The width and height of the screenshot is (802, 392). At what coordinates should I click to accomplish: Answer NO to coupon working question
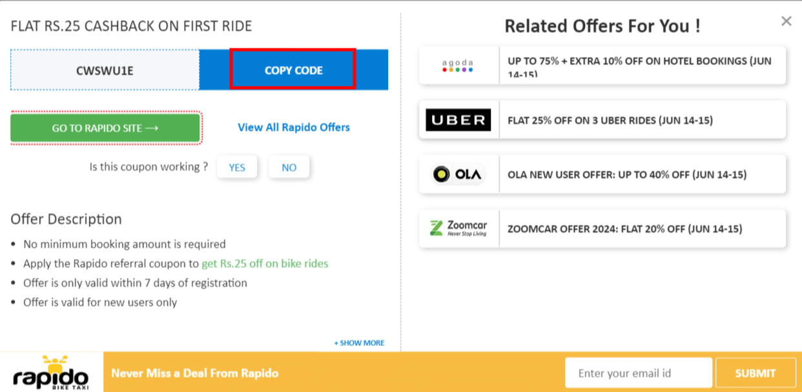(x=289, y=167)
